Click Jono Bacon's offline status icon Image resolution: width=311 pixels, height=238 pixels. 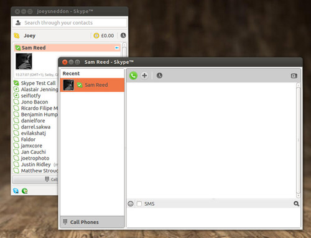click(x=16, y=102)
